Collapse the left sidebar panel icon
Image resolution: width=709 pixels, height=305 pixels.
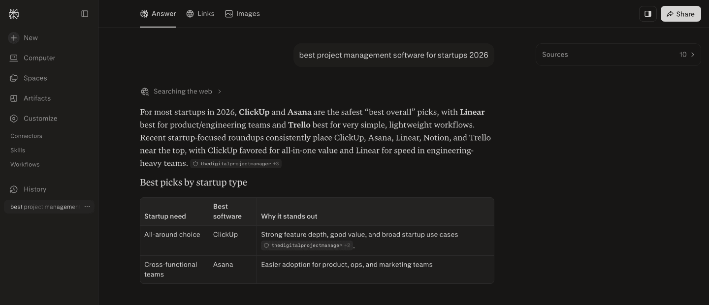click(x=85, y=14)
